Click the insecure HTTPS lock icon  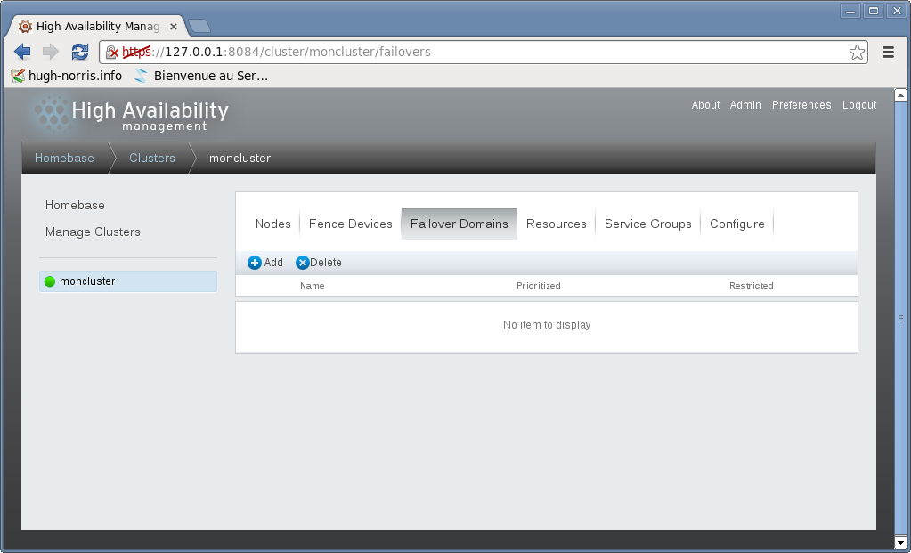[x=112, y=53]
